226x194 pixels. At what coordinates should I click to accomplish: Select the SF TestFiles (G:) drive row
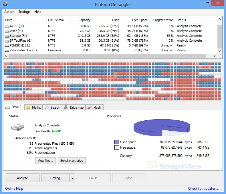point(110,41)
